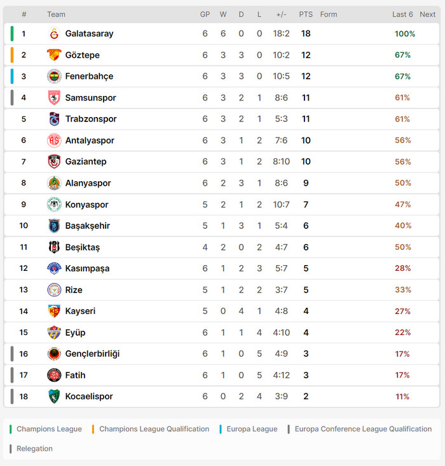445x466 pixels.
Task: Click the blue Europa League legend swatch
Action: (221, 429)
